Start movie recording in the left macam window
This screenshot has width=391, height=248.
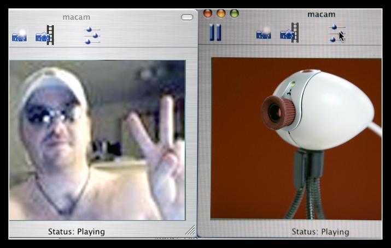point(45,35)
